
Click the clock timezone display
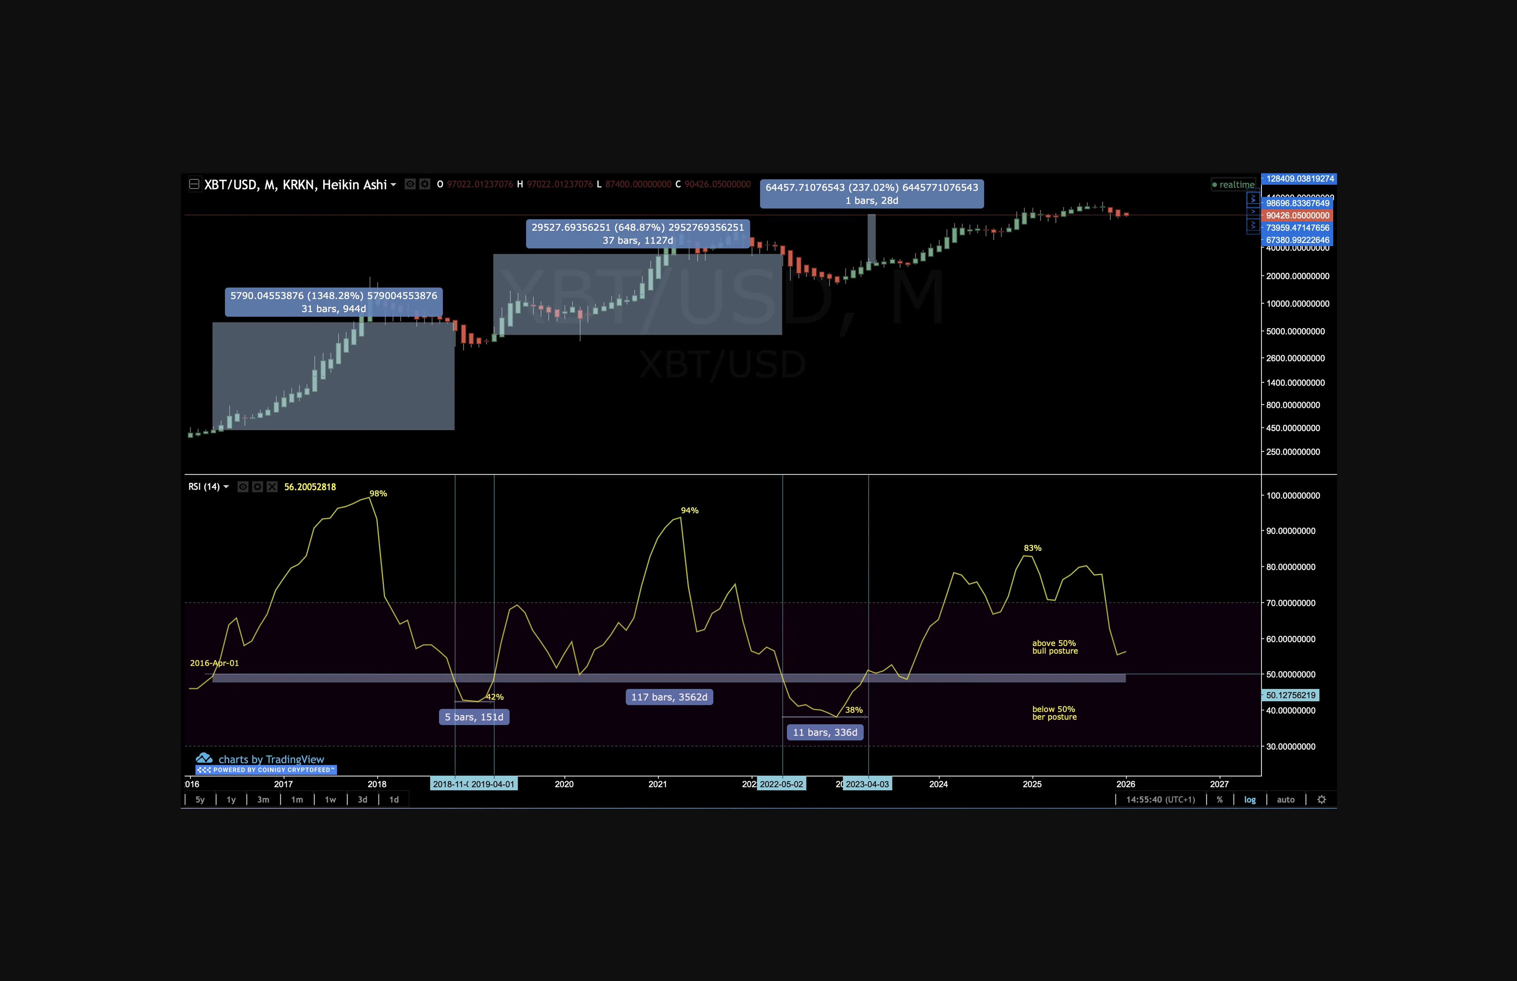click(x=1160, y=799)
